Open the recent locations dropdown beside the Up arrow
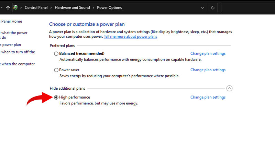The height and width of the screenshot is (154, 275). (1, 8)
